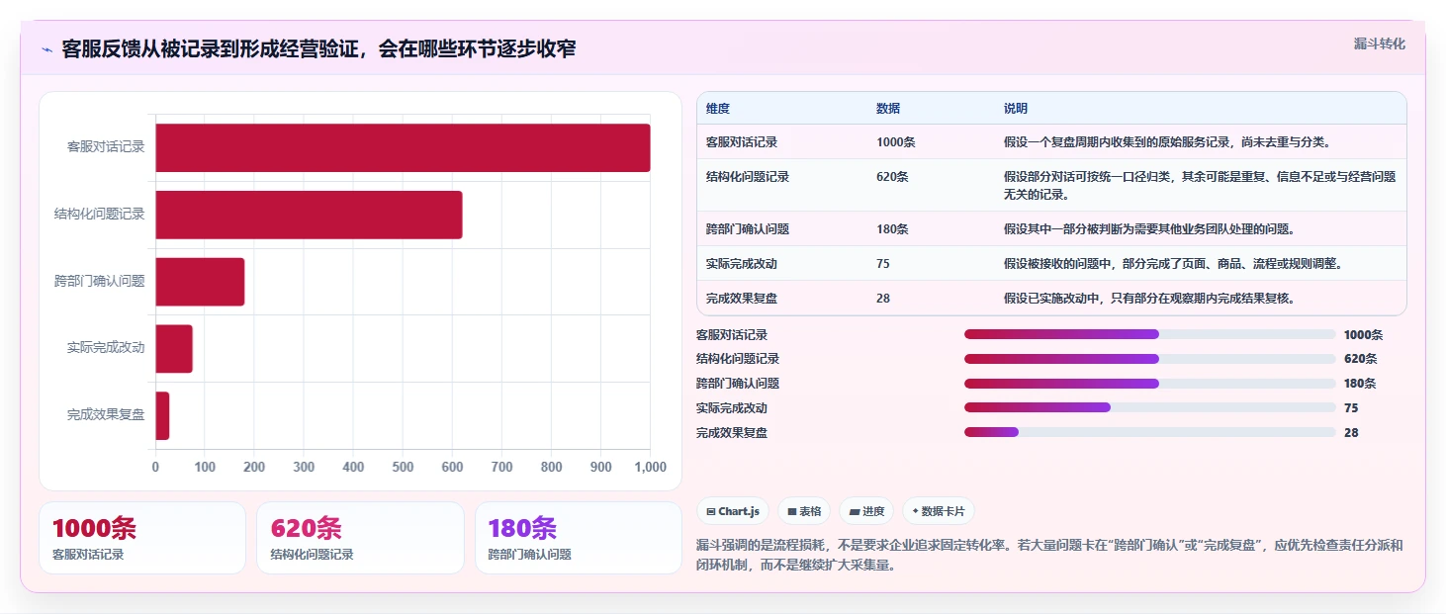Click the Chart.js tag chip
Screen dimensions: 1446x614
[x=733, y=511]
